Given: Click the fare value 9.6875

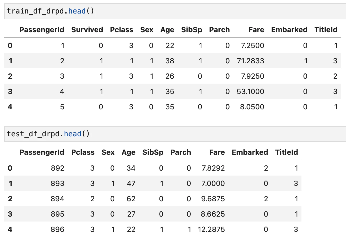Looking at the screenshot, I should [213, 199].
